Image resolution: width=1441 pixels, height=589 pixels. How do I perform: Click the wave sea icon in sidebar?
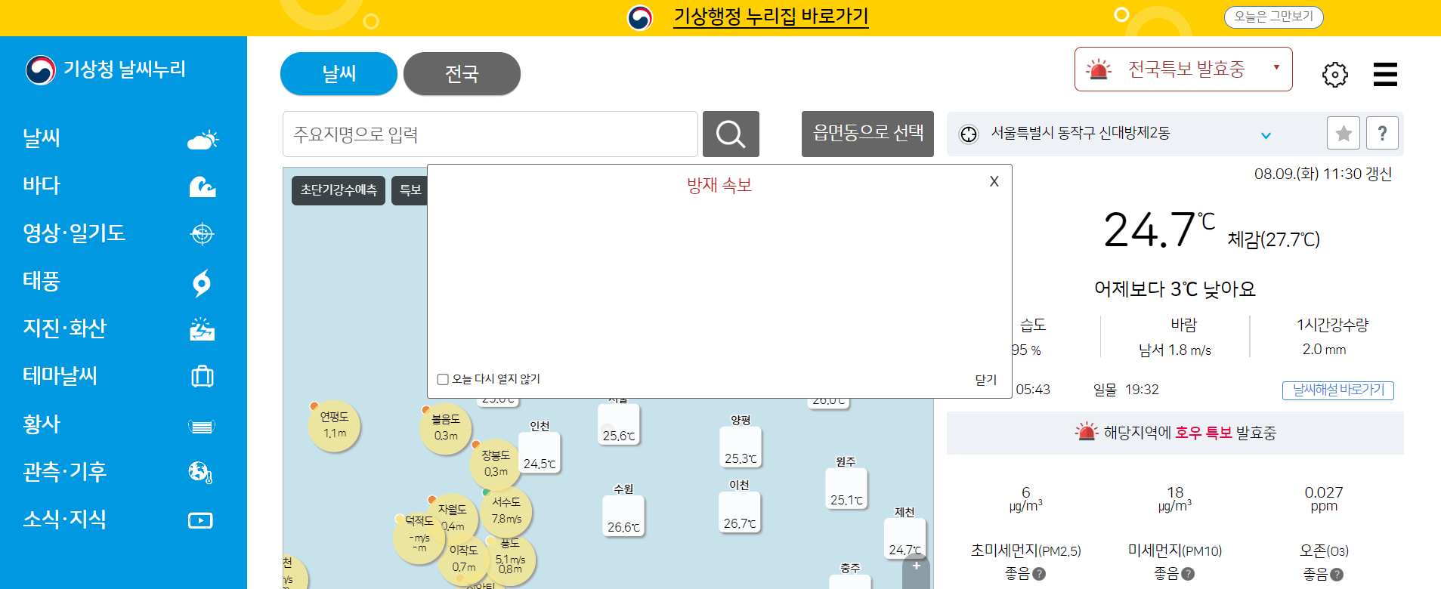click(203, 187)
